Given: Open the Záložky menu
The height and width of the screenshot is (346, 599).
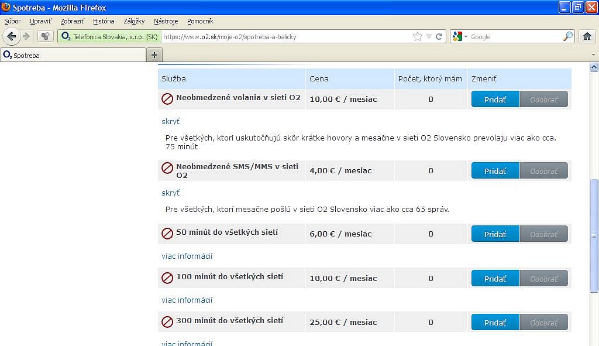Looking at the screenshot, I should click(134, 21).
